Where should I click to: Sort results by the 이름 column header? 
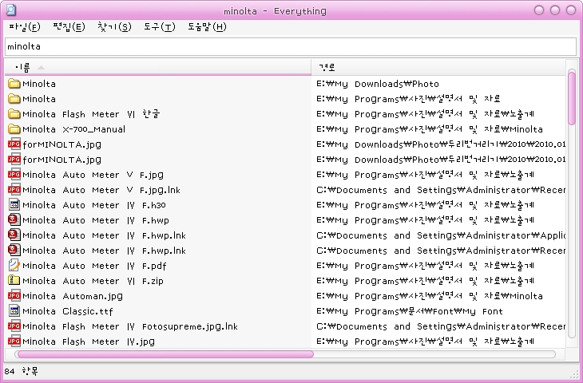pyautogui.click(x=160, y=67)
